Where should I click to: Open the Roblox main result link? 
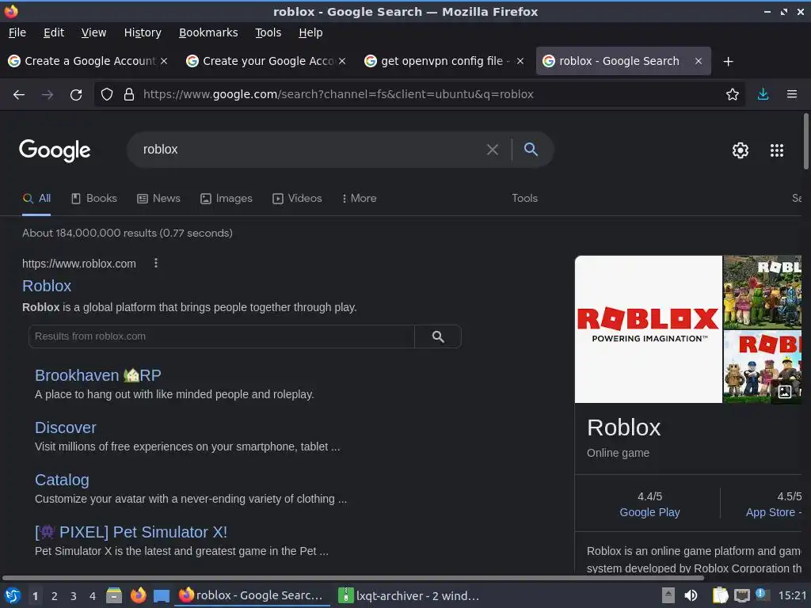point(47,286)
